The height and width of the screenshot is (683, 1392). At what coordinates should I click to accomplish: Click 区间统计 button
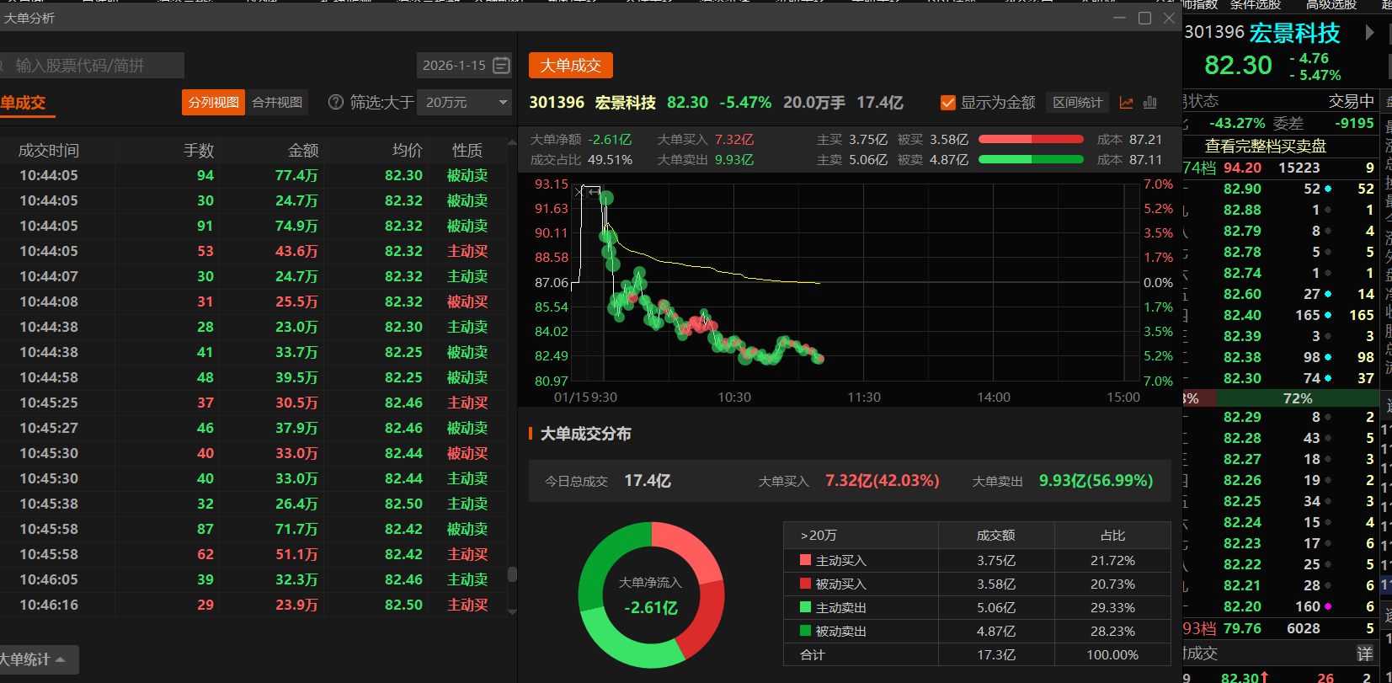pos(1078,102)
